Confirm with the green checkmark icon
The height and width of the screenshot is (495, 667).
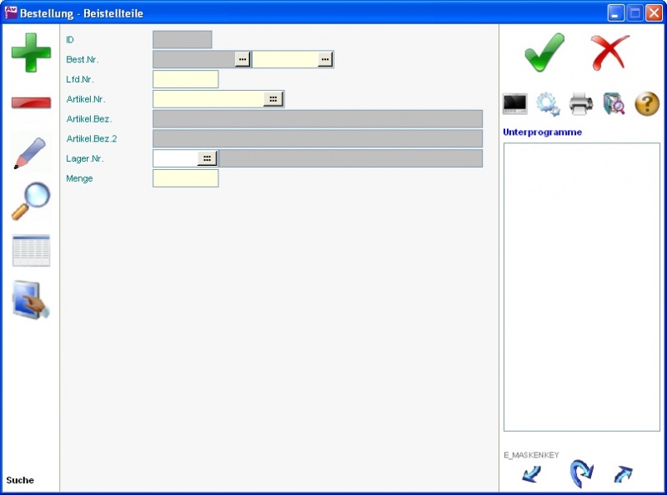[x=544, y=52]
